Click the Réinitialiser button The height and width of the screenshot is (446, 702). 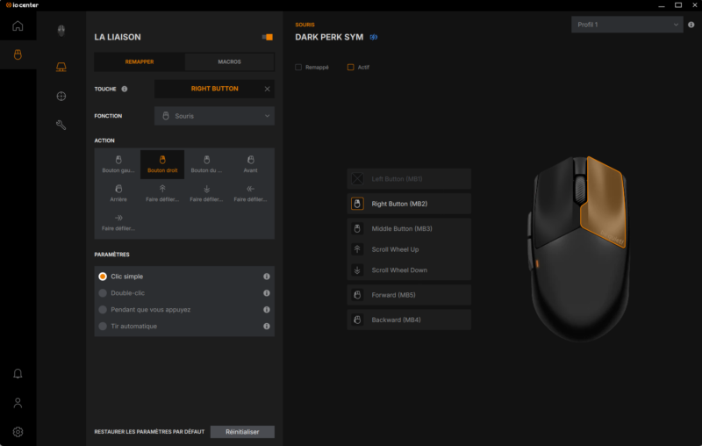click(242, 432)
